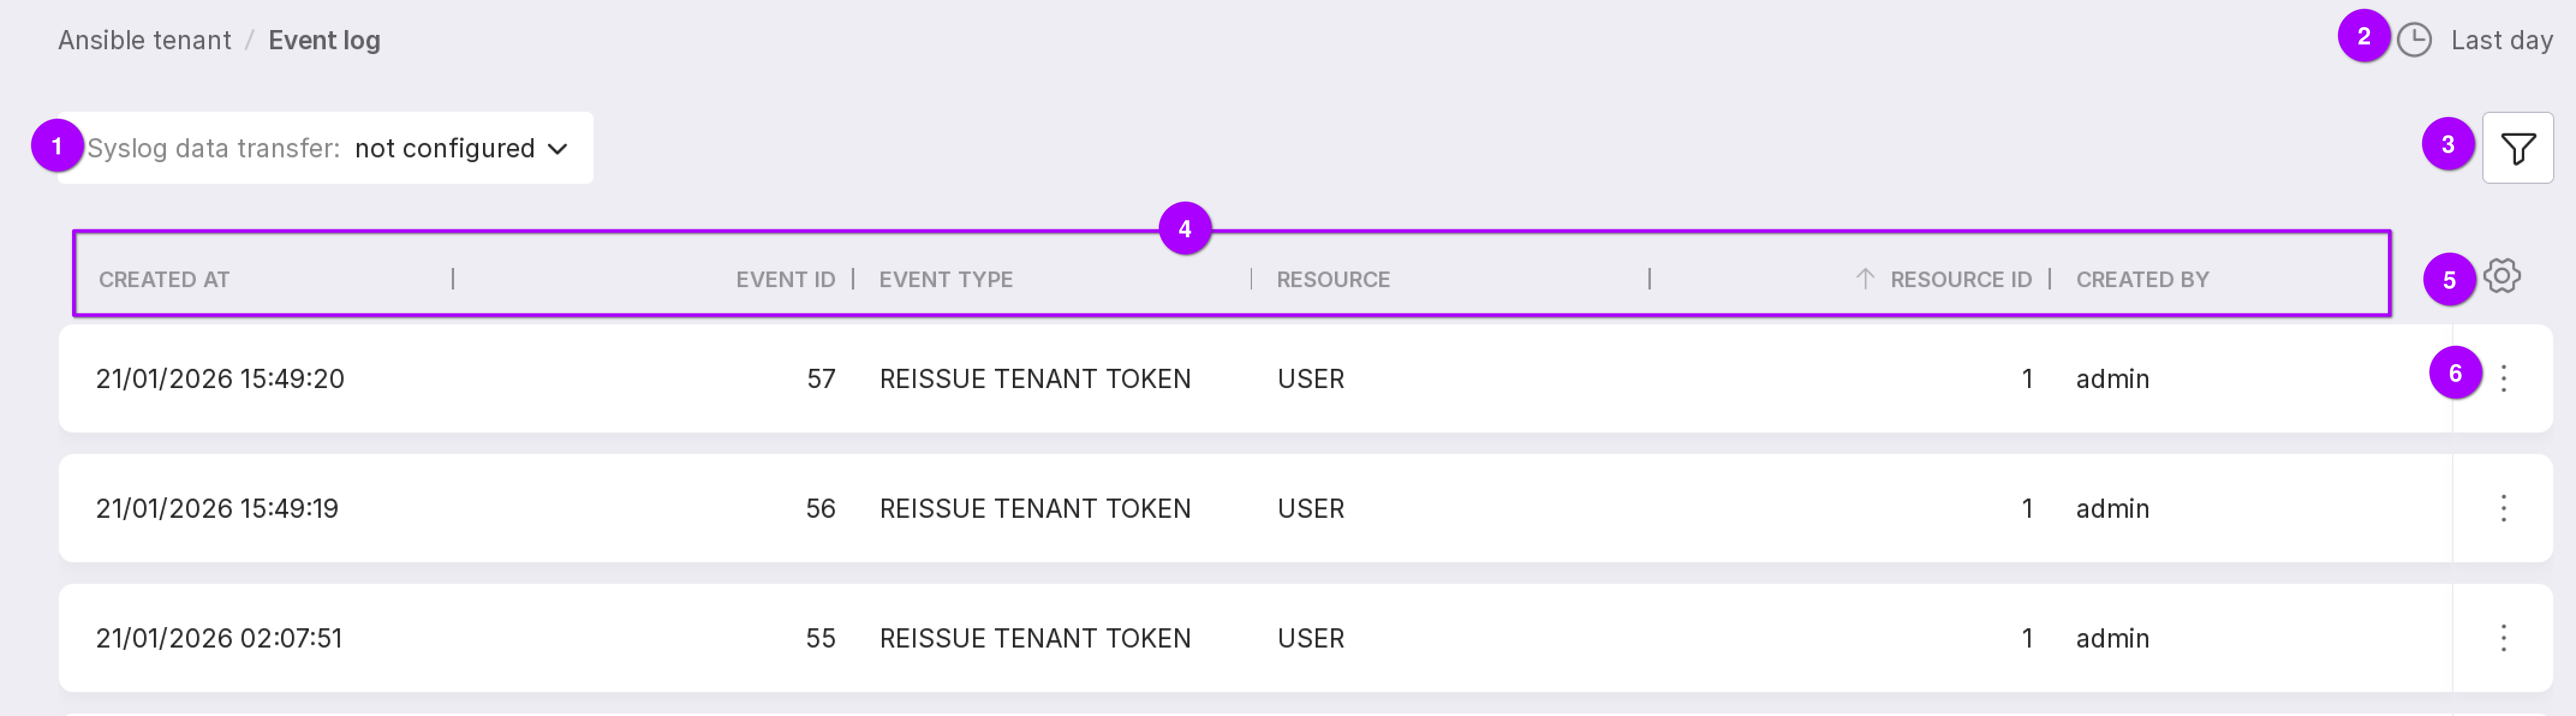Sort by the Created At column
This screenshot has height=716, width=2576.
pyautogui.click(x=164, y=280)
